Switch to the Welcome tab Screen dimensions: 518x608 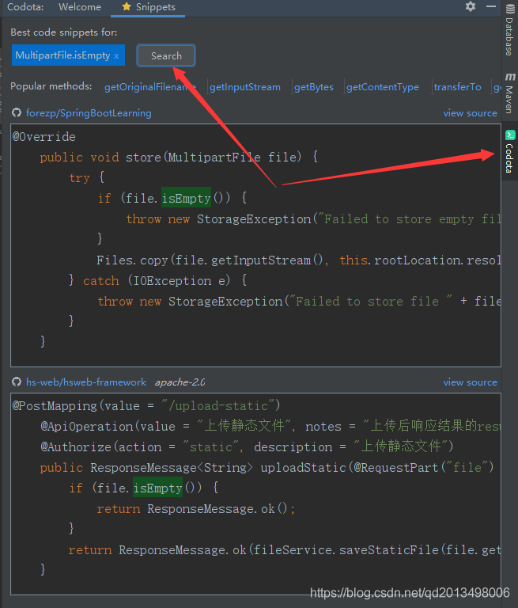[80, 7]
